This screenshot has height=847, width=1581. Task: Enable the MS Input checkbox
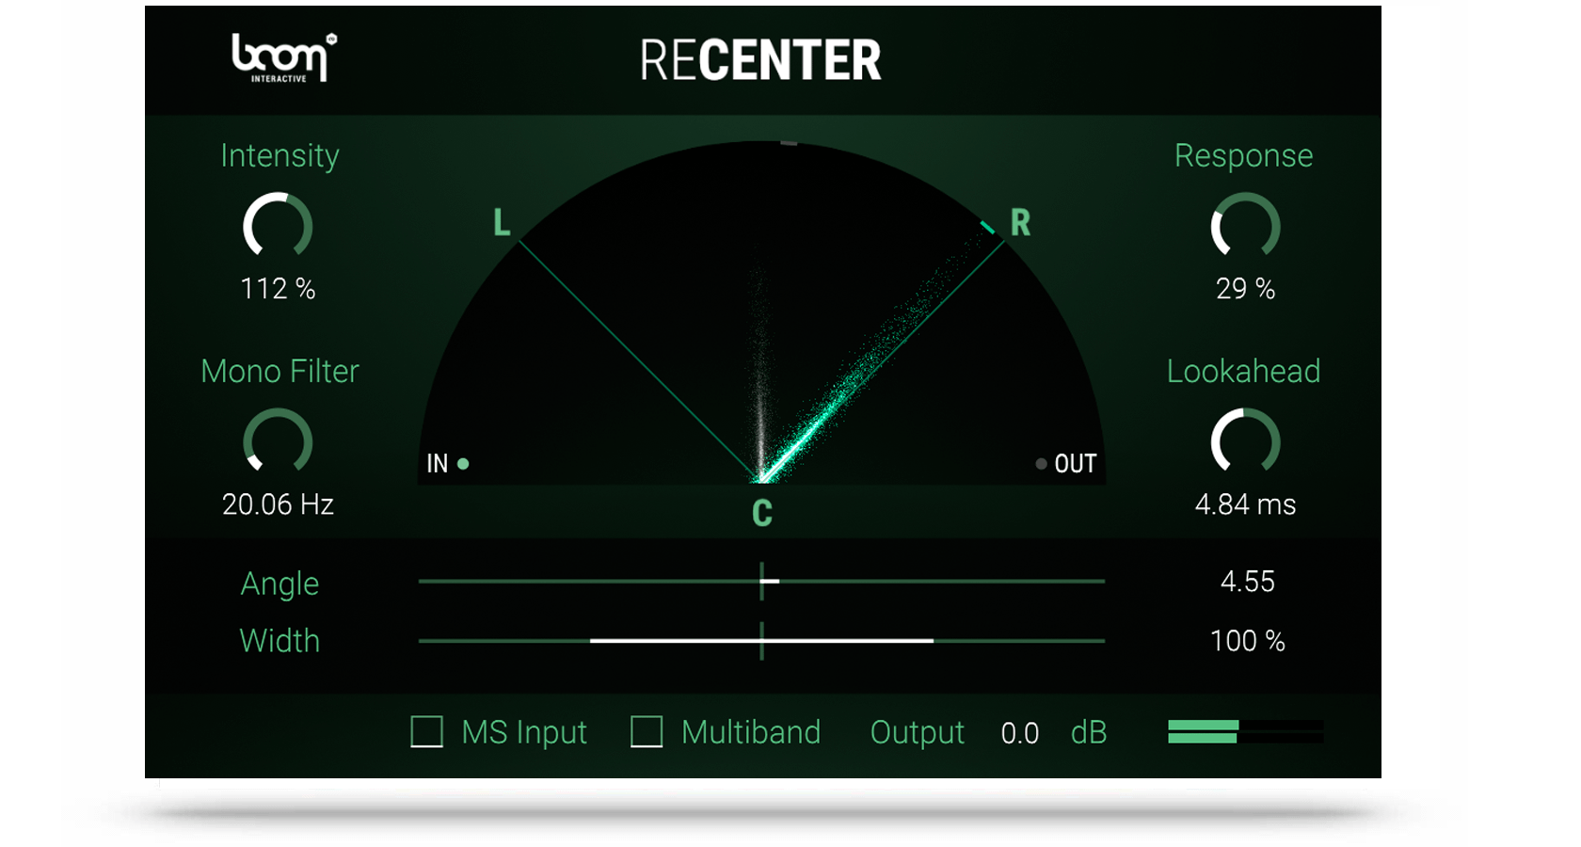[426, 731]
